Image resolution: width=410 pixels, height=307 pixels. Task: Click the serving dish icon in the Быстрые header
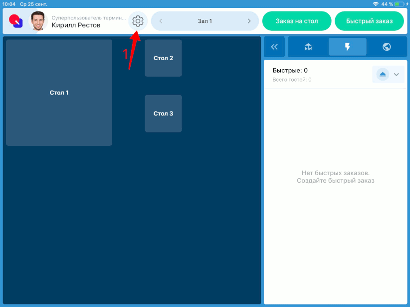pos(383,75)
